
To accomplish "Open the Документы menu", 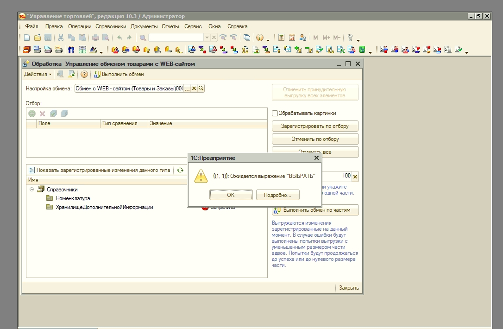I will [144, 26].
